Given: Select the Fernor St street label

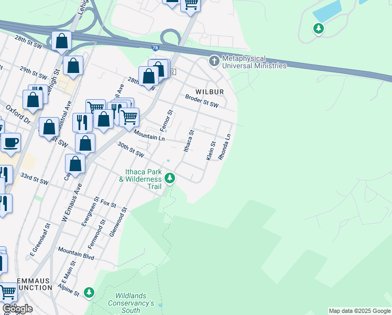Looking at the screenshot, I should tap(167, 121).
